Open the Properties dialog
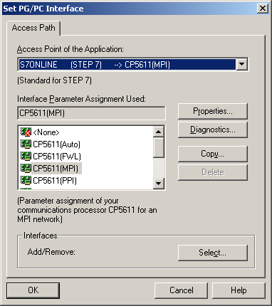Image resolution: width=272 pixels, height=306 pixels. [x=213, y=111]
